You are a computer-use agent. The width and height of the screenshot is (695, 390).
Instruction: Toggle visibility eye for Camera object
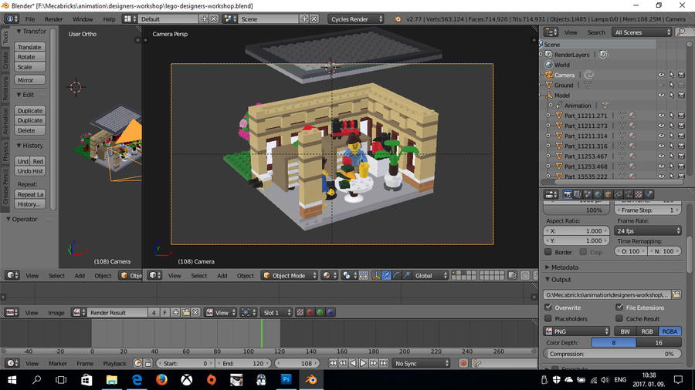click(x=661, y=76)
